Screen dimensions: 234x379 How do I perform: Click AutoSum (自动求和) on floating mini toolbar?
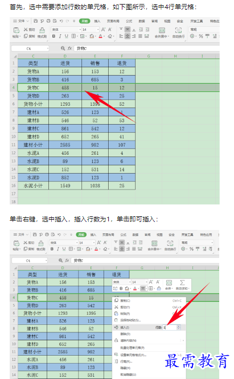[183, 285]
